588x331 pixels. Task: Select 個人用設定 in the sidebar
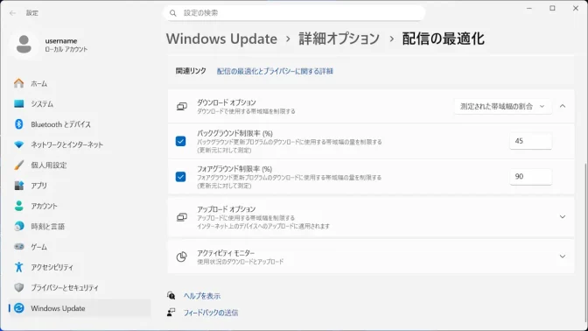click(x=80, y=165)
